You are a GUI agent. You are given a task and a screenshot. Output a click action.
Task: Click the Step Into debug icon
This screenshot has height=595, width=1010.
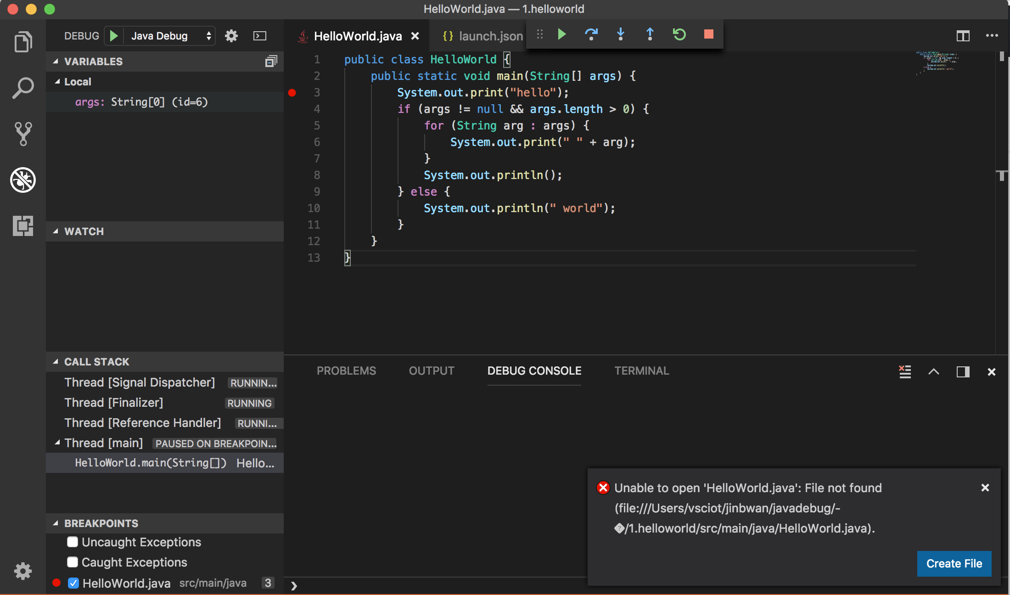tap(621, 34)
